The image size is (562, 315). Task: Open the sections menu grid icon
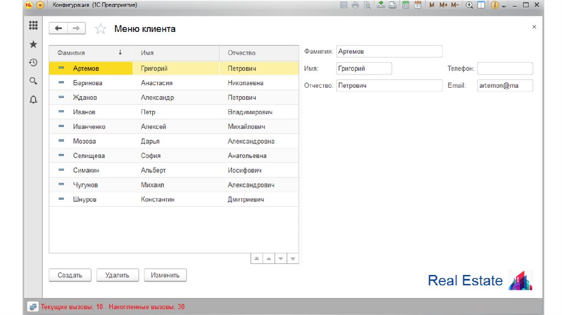click(33, 25)
